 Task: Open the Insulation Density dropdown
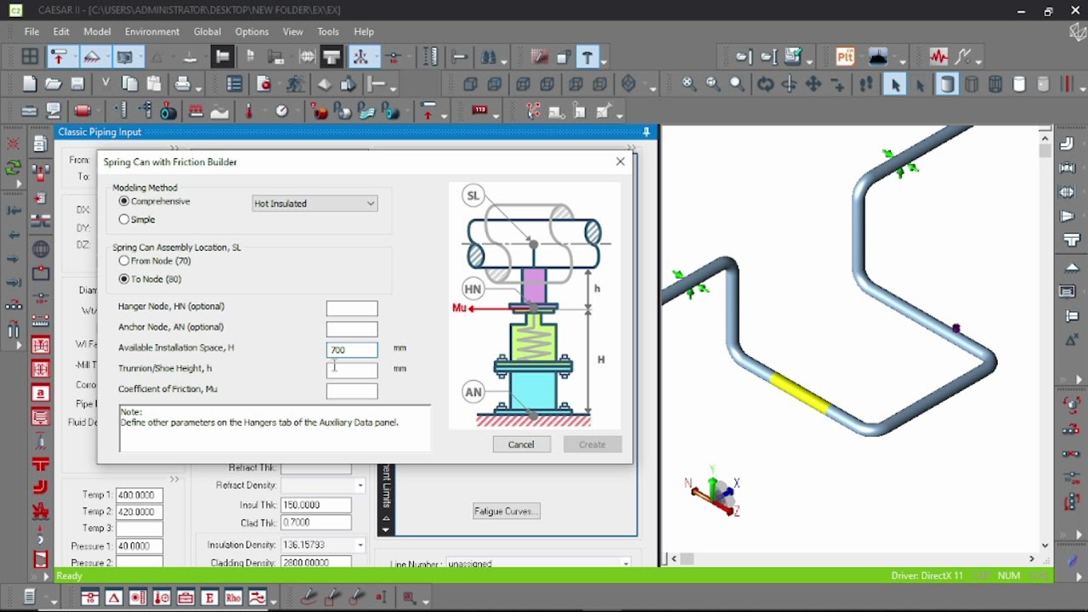360,545
